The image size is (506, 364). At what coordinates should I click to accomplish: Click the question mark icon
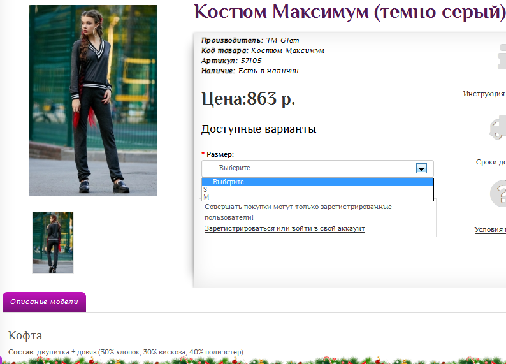498,194
